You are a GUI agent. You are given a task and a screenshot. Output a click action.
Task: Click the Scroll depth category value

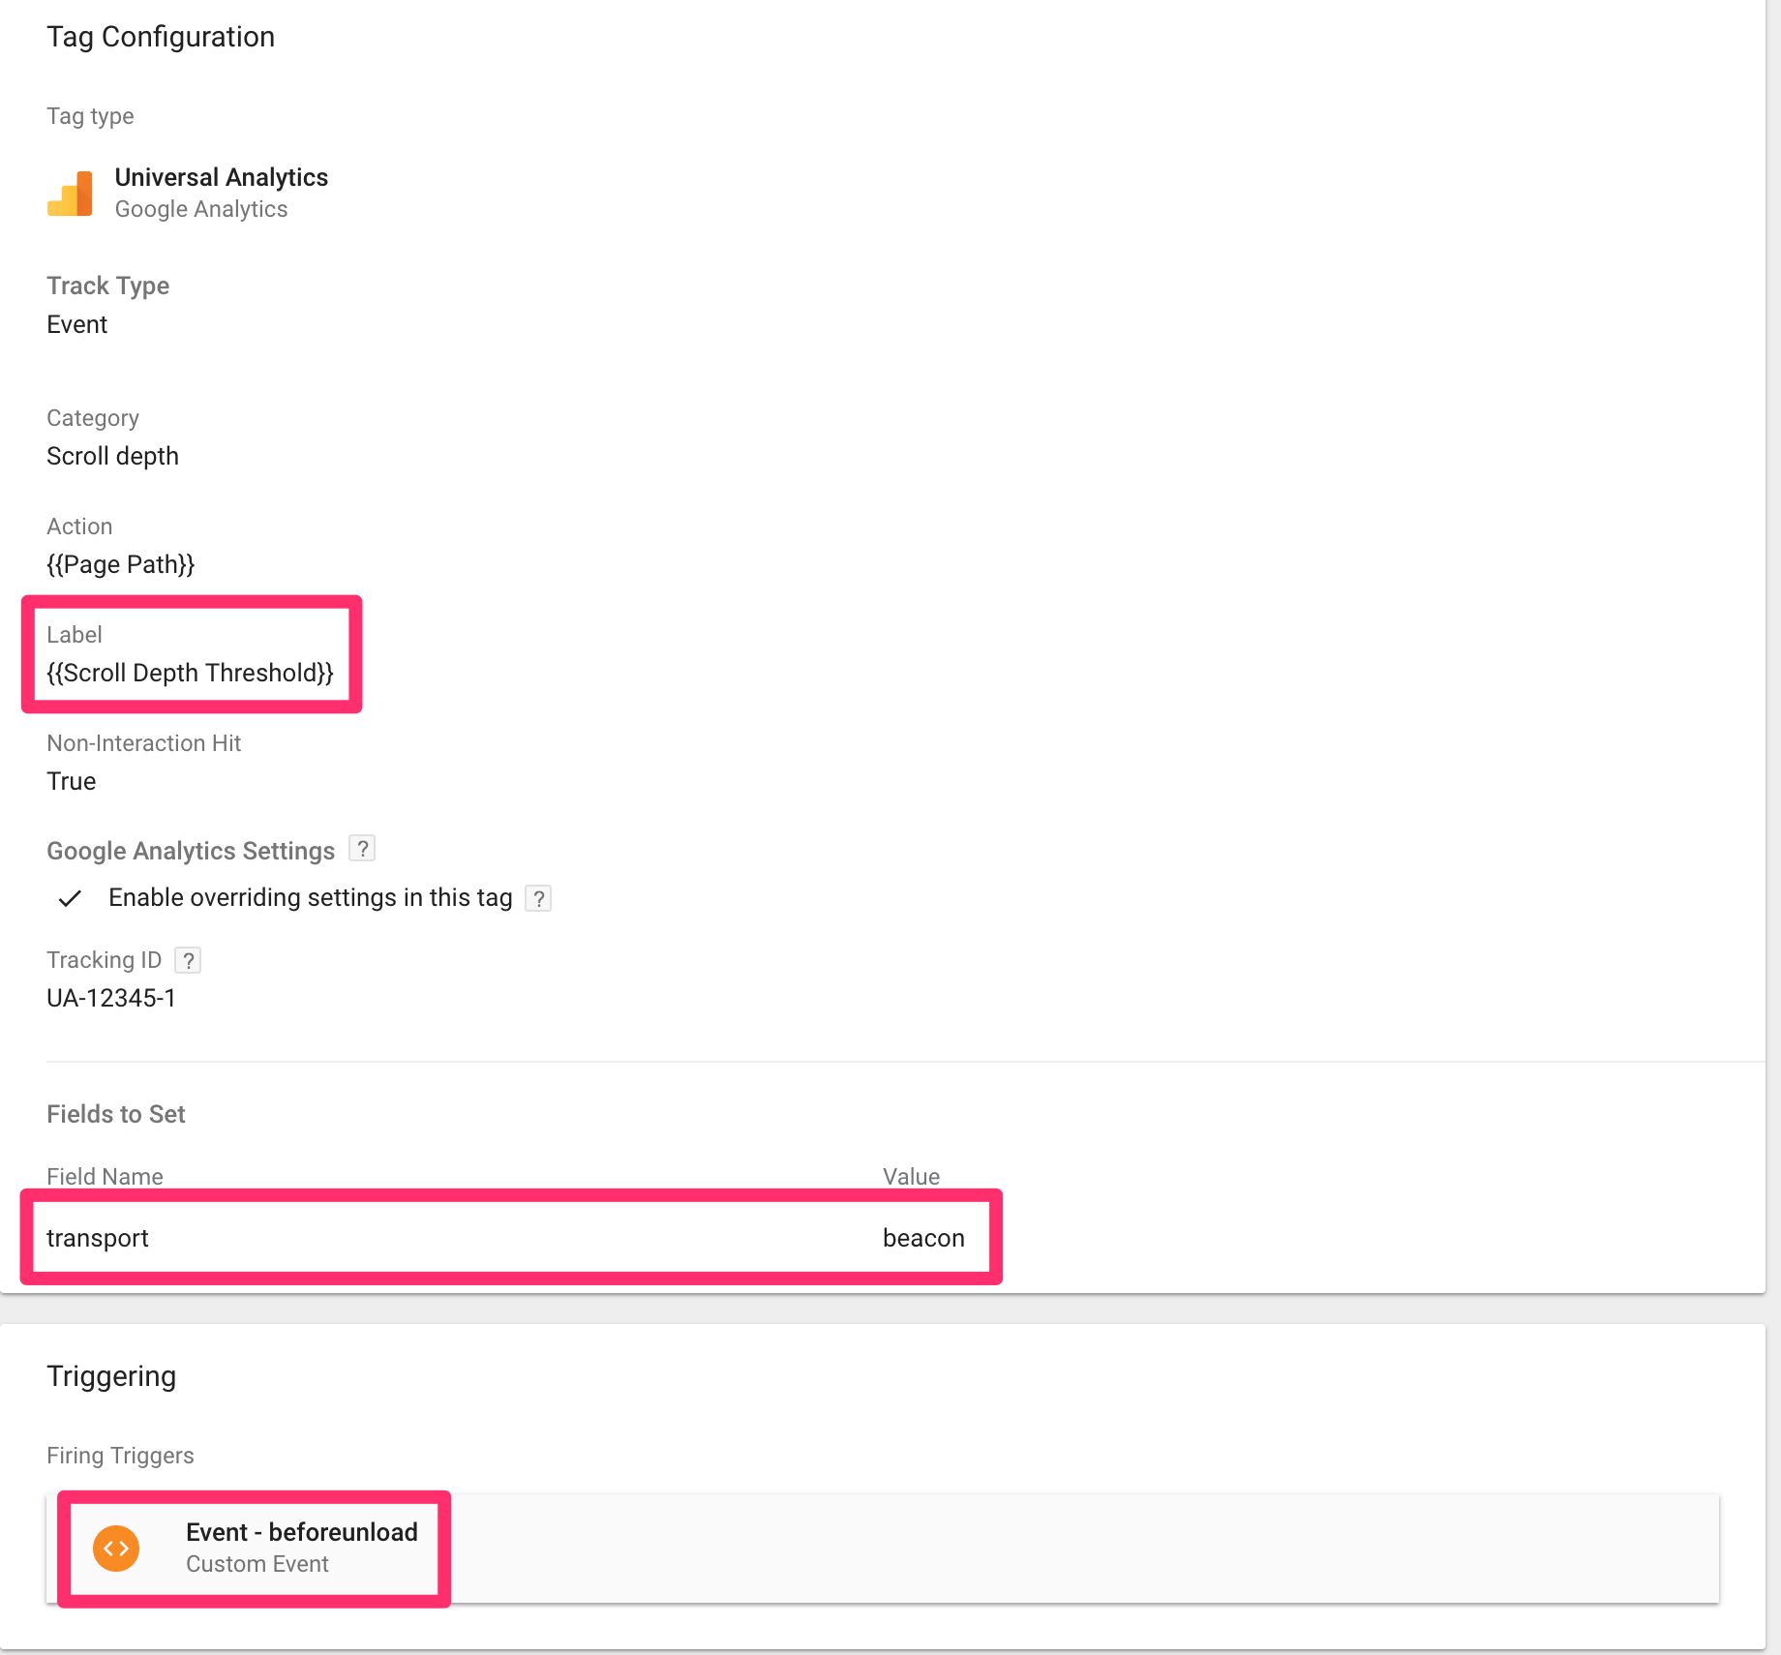coord(113,456)
